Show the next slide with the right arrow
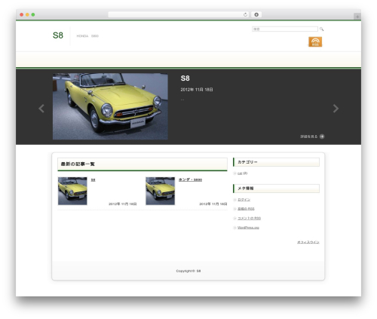The image size is (377, 319). tap(336, 109)
